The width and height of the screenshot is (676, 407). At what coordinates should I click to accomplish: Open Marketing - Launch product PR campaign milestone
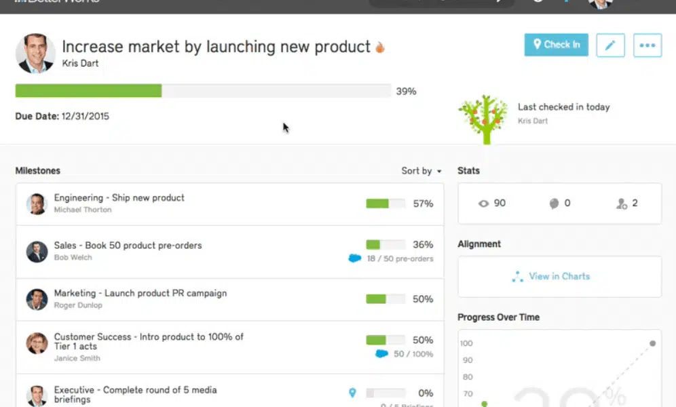(140, 294)
